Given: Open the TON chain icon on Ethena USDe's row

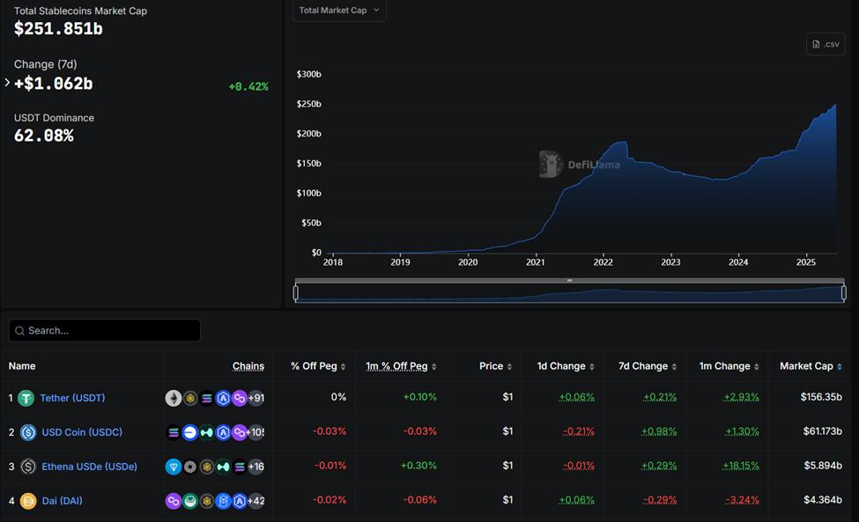Looking at the screenshot, I should pyautogui.click(x=173, y=467).
